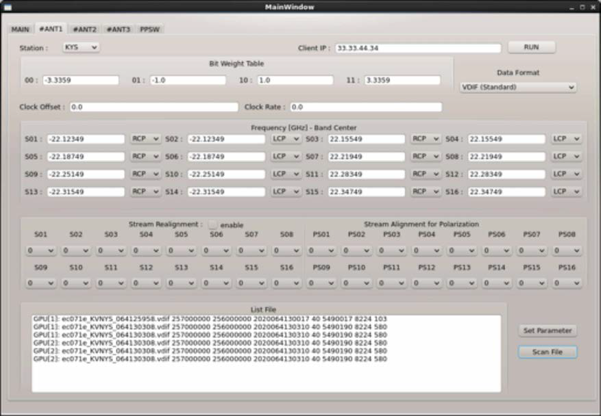This screenshot has height=416, width=601.
Task: Open the S16 polarization dropdown
Action: [x=566, y=192]
